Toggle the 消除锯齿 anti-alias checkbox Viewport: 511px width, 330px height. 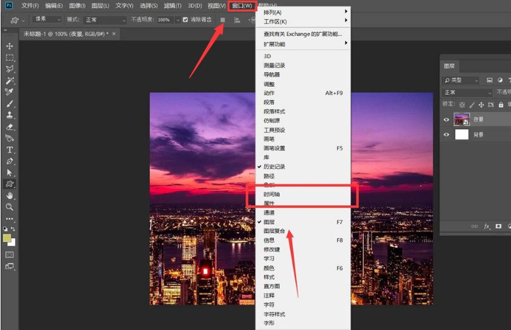pos(185,20)
